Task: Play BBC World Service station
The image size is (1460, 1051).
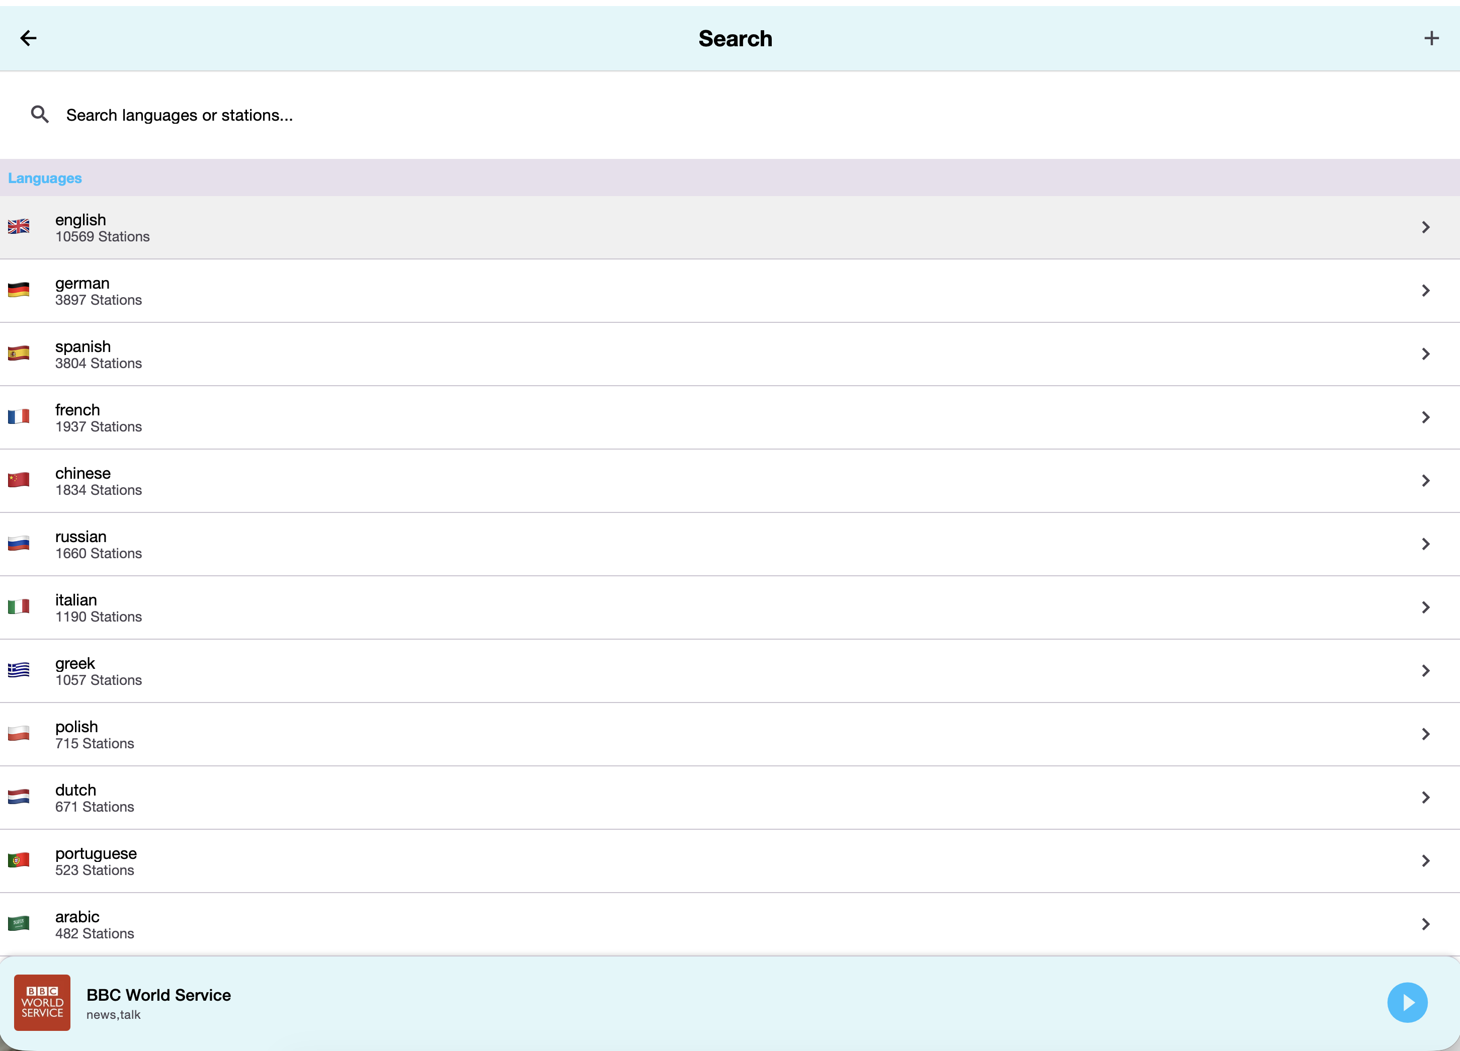Action: [x=1407, y=1002]
